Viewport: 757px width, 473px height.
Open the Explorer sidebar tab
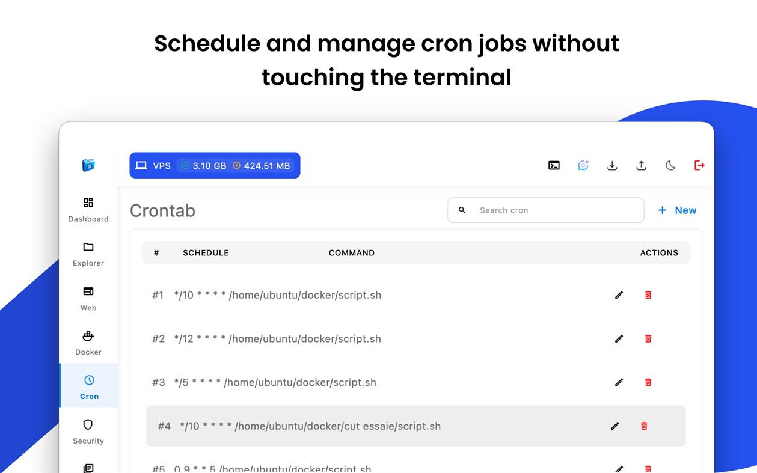click(x=88, y=254)
